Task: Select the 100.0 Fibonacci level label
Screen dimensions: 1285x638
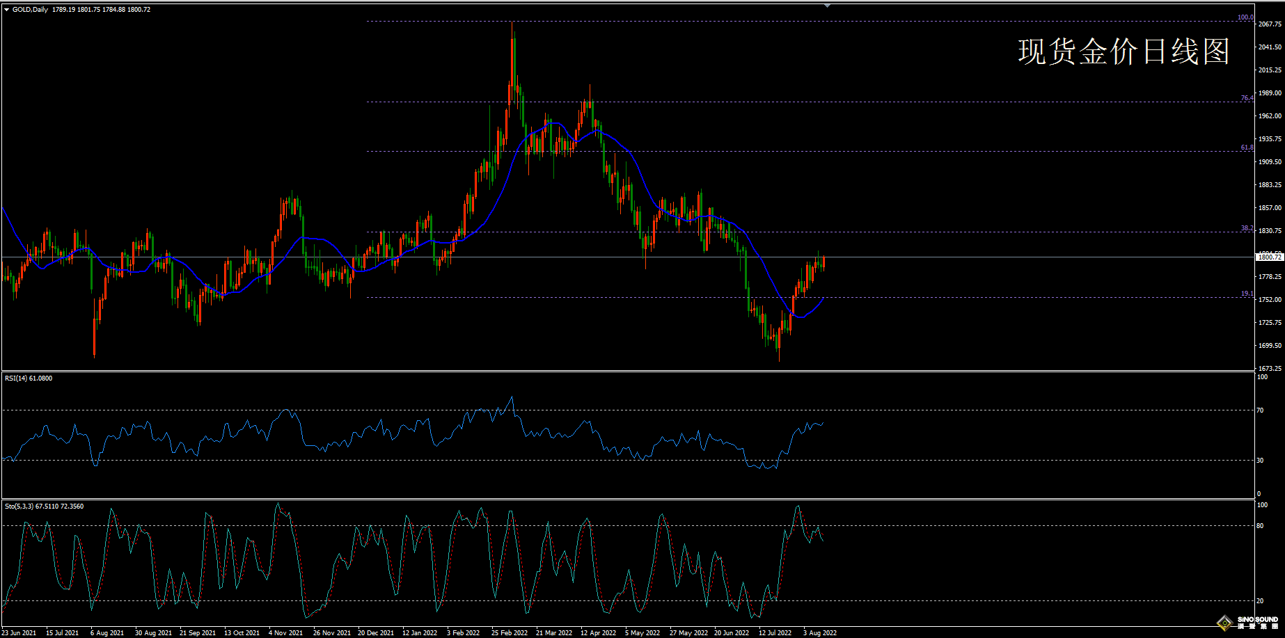Action: click(1245, 17)
